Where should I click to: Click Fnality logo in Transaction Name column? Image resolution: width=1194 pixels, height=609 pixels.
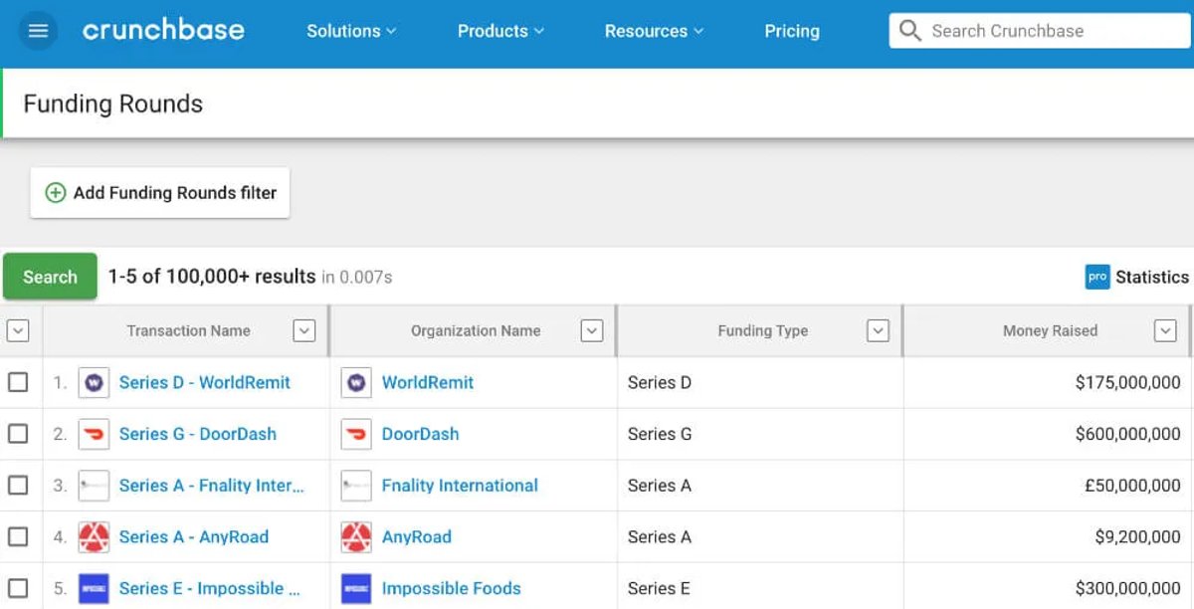(x=94, y=486)
